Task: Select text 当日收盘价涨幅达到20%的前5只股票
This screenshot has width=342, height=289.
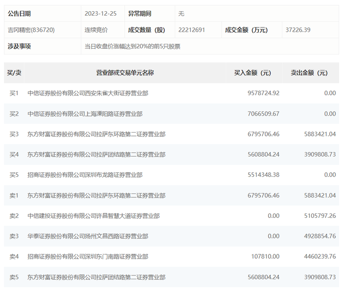Action: [x=132, y=46]
